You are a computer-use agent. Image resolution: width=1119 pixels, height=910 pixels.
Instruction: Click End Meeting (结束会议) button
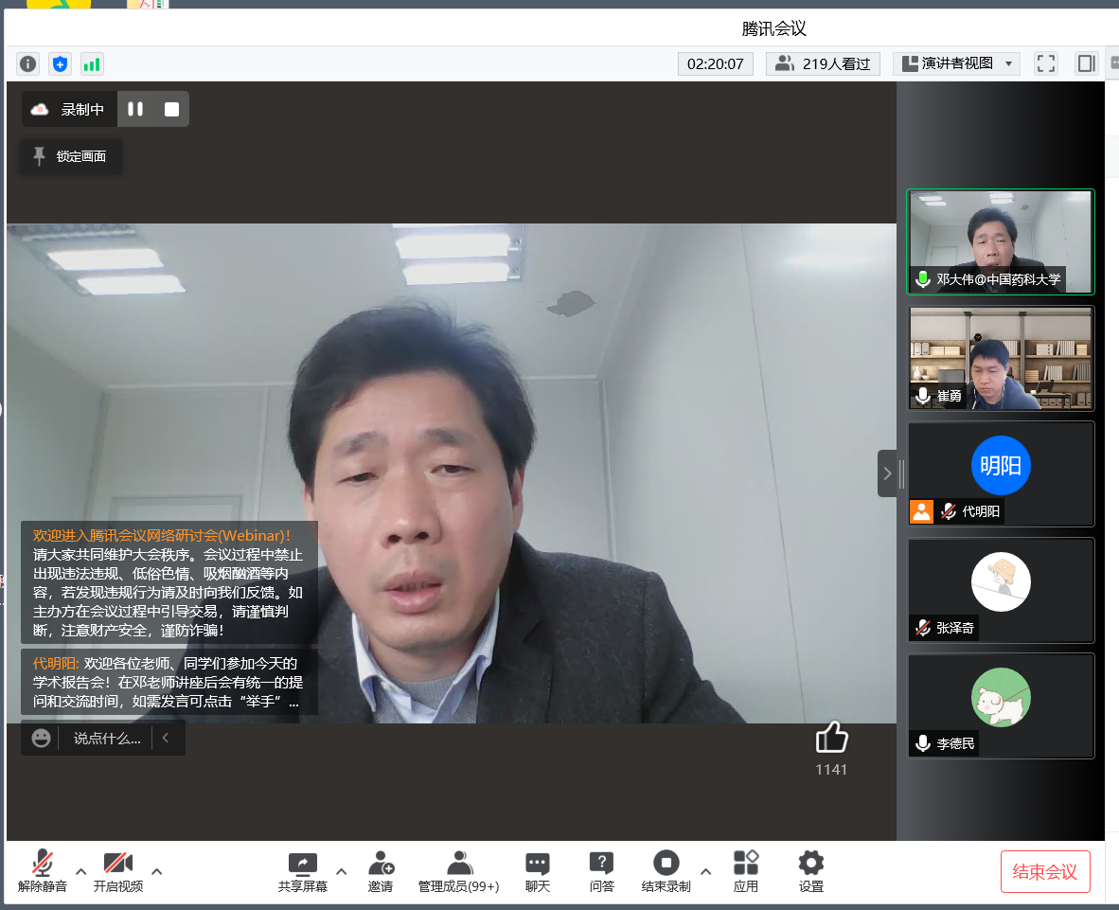[1045, 871]
